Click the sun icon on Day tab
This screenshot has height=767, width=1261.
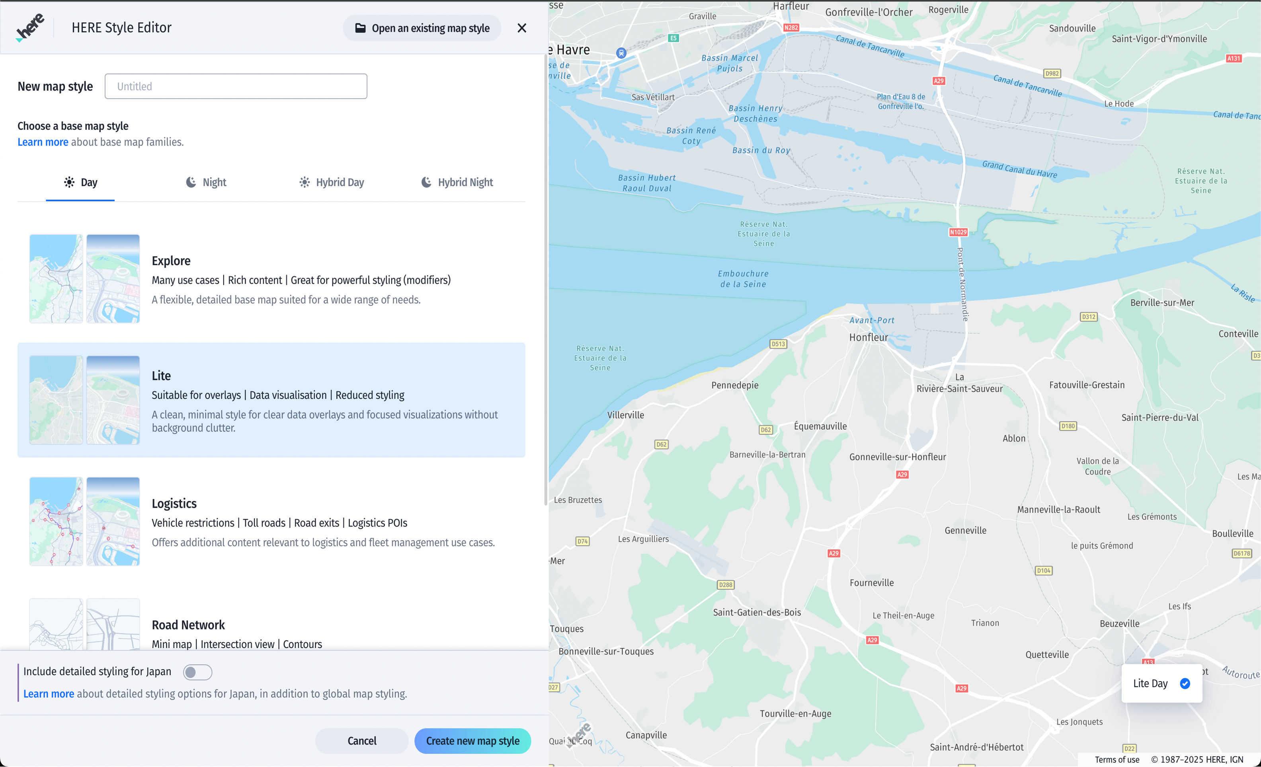(x=69, y=182)
